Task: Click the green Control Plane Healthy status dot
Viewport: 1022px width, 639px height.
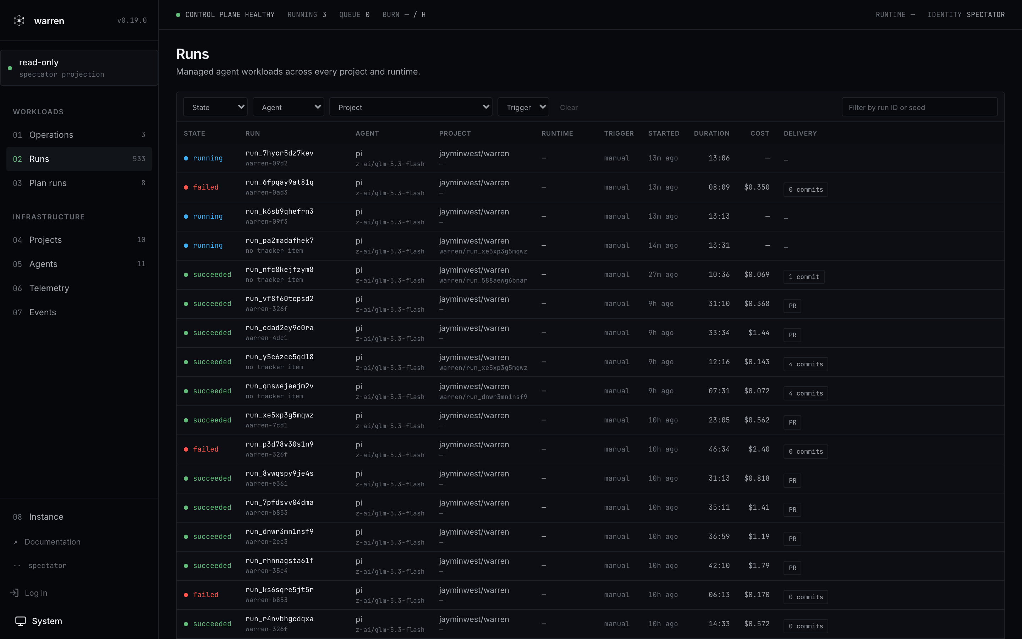Action: click(x=178, y=15)
